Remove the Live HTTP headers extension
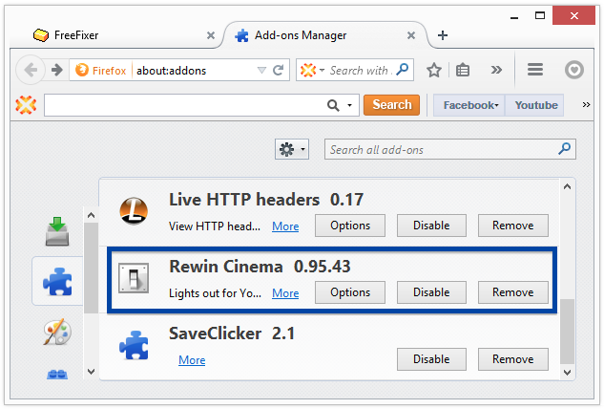This screenshot has height=409, width=604. (x=513, y=226)
